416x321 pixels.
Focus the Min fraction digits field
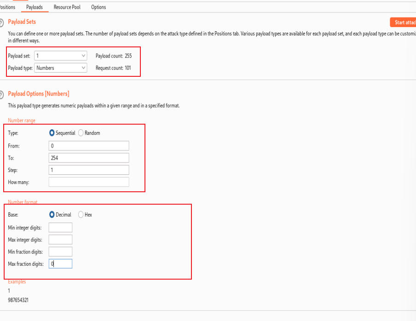click(60, 252)
